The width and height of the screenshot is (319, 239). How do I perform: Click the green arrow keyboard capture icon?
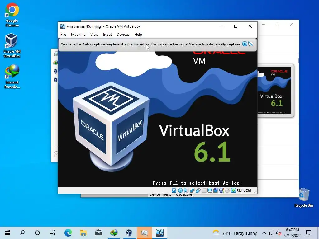tap(234, 190)
